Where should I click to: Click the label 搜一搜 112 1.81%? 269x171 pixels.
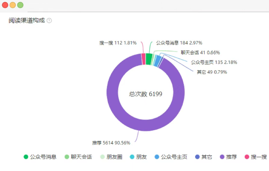pos(118,43)
